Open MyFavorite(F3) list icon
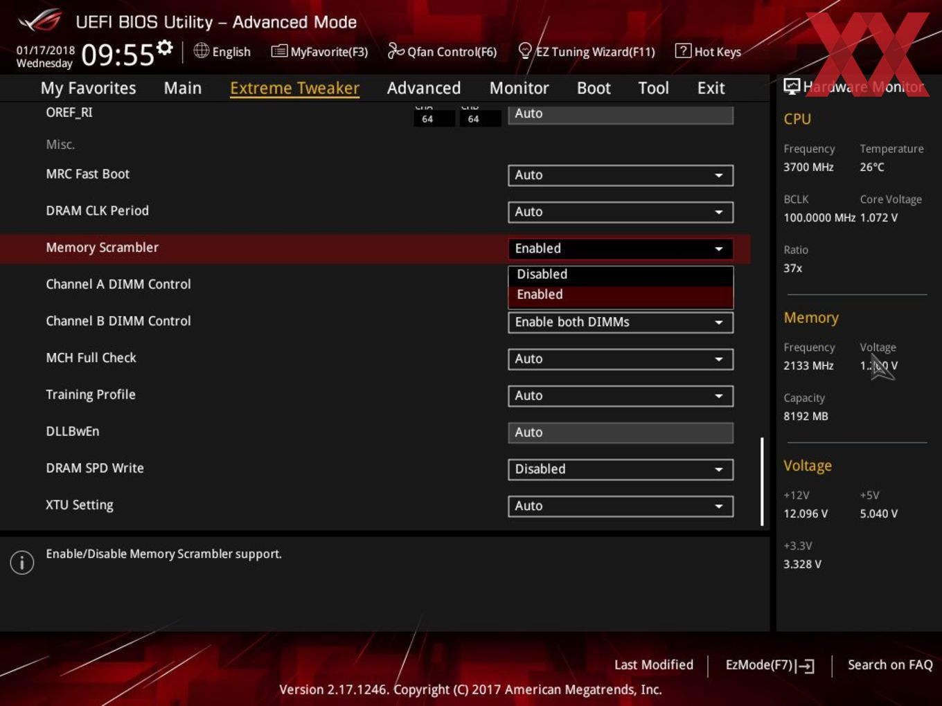This screenshot has width=942, height=706. click(x=279, y=51)
